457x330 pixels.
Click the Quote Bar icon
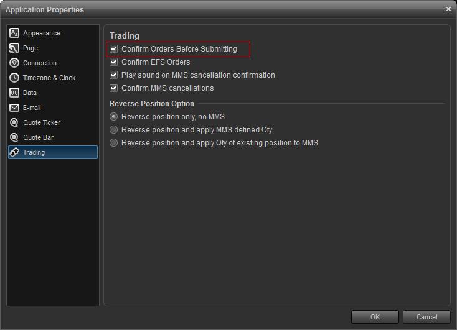point(14,137)
